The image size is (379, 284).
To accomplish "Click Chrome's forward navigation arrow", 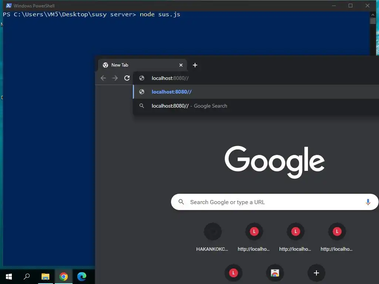I will (115, 78).
